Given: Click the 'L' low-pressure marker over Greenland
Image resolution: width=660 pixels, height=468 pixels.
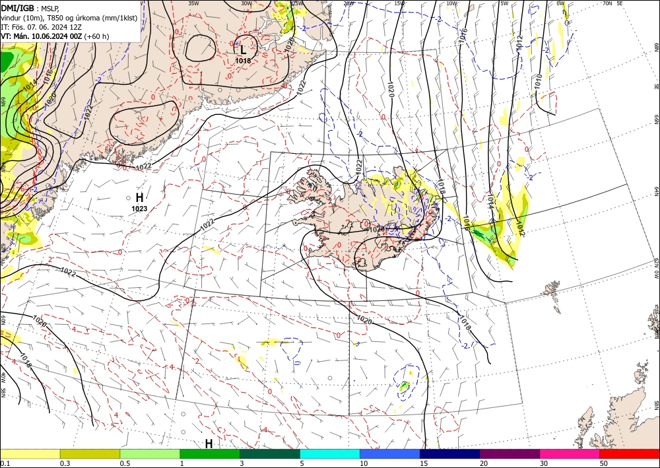Looking at the screenshot, I should [244, 50].
